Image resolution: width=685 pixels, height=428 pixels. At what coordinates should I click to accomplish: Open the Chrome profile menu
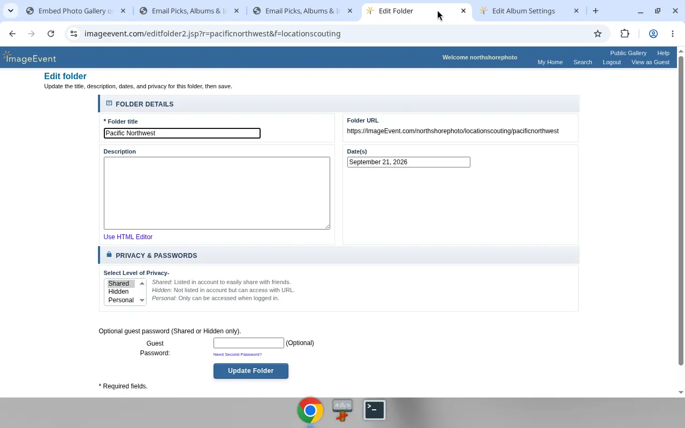[653, 34]
